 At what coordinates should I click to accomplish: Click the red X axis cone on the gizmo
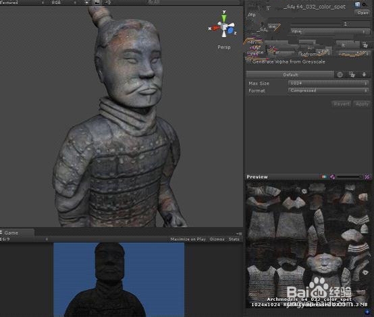coord(216,28)
